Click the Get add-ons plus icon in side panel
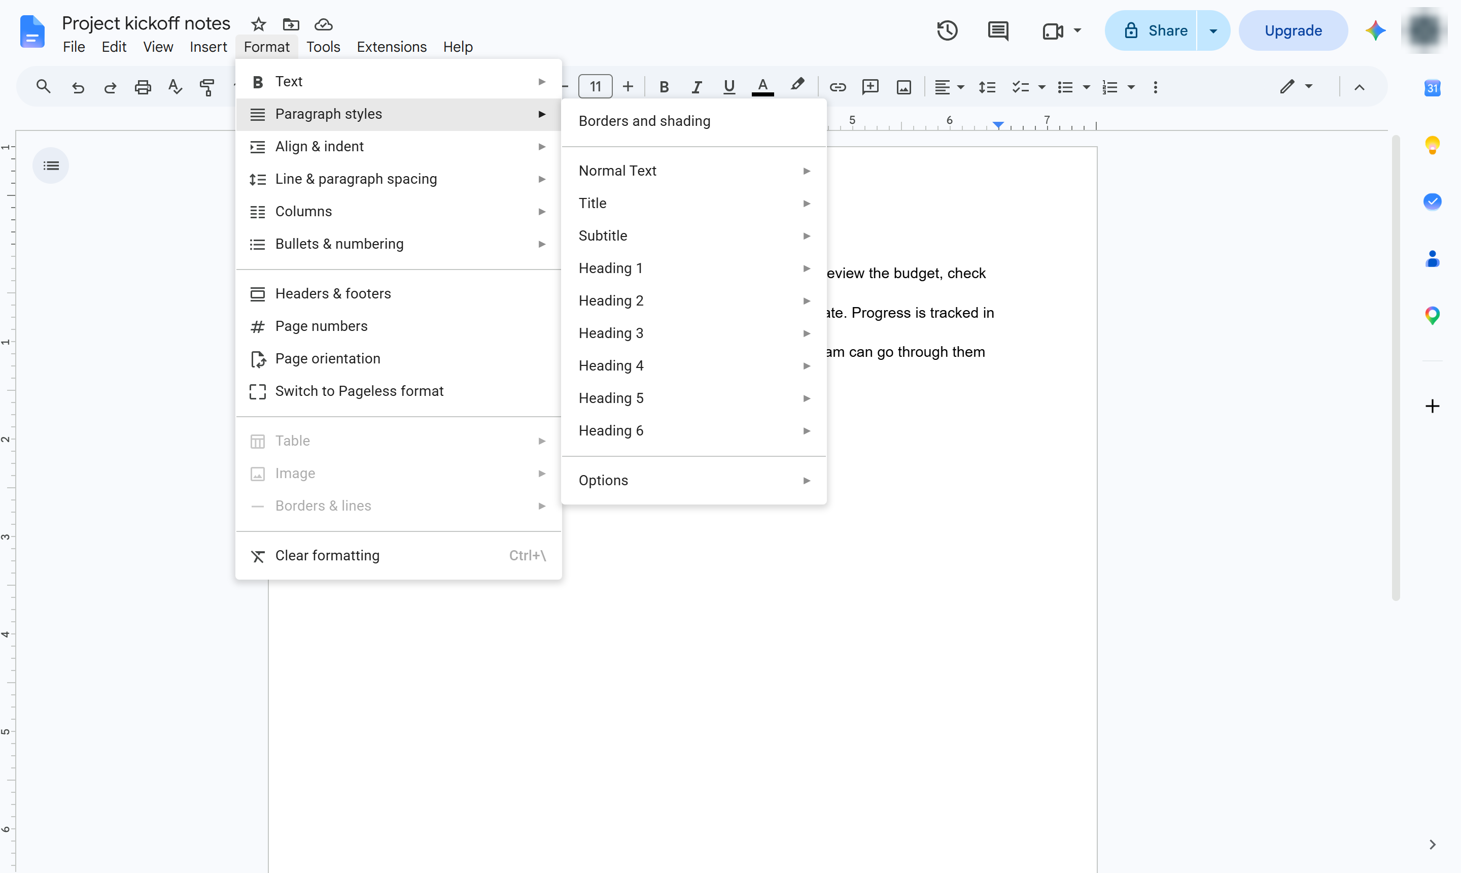The height and width of the screenshot is (873, 1461). tap(1432, 406)
